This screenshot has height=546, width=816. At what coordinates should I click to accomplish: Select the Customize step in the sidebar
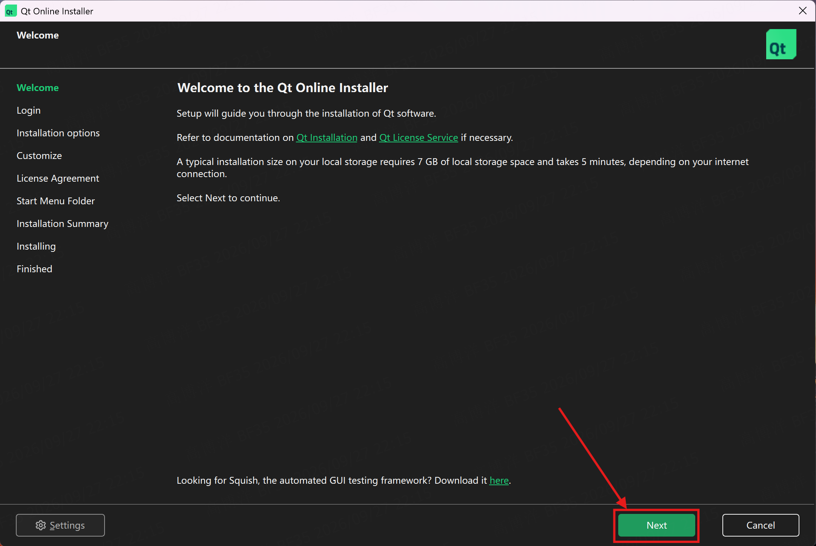(39, 156)
